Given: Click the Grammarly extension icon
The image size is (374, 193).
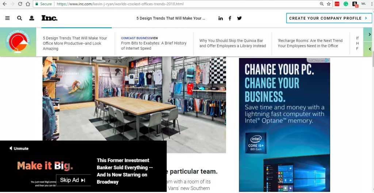Looking at the screenshot, I should (x=346, y=4).
